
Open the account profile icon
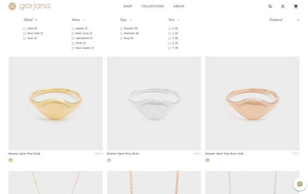click(x=283, y=7)
